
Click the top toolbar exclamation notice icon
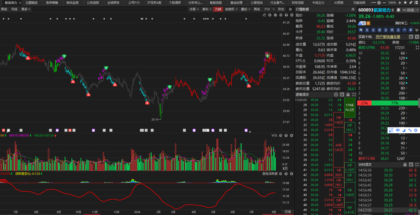tap(379, 3)
